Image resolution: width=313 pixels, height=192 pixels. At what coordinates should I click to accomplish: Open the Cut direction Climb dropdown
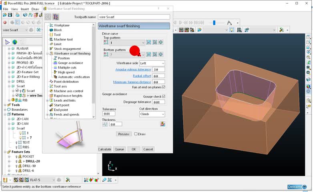pyautogui.click(x=152, y=114)
